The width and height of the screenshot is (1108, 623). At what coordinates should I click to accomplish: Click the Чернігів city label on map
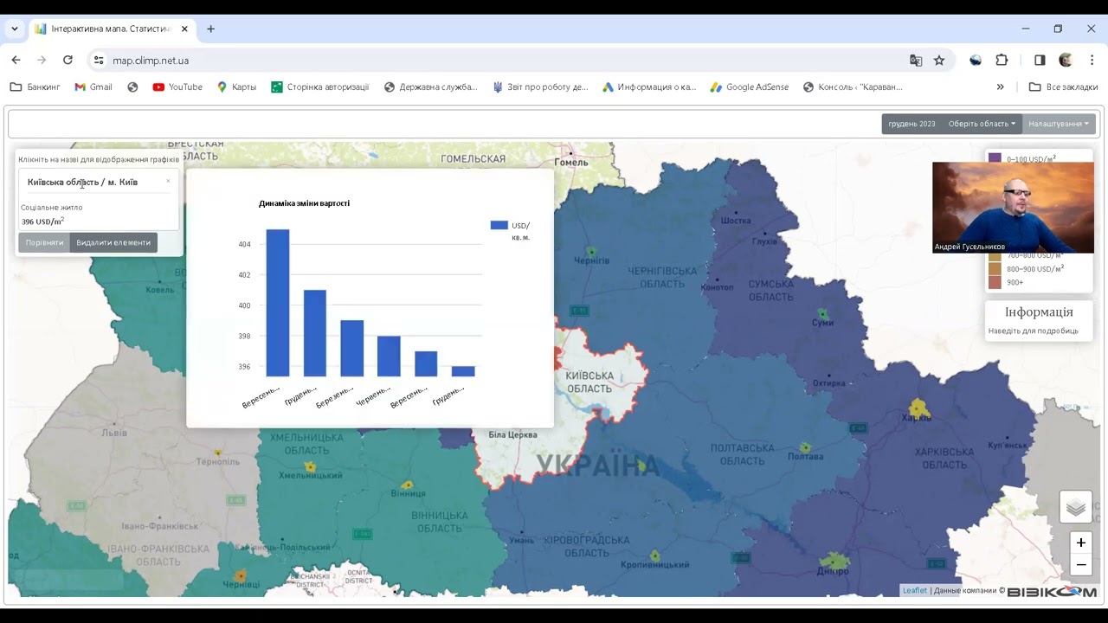tap(591, 260)
